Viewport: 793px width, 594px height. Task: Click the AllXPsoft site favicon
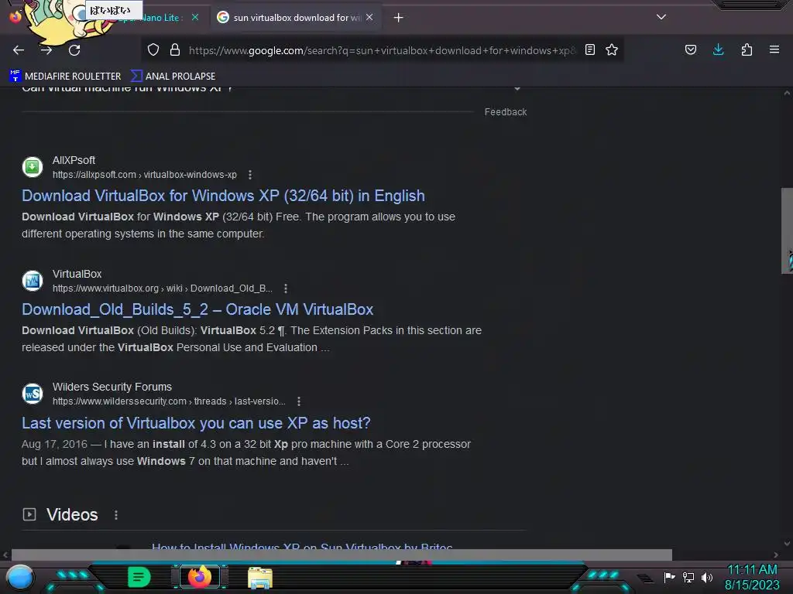pyautogui.click(x=33, y=167)
